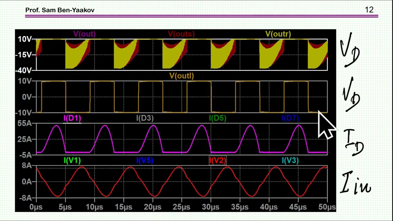Click the -5A axis label
The width and height of the screenshot is (393, 221).
pos(25,155)
